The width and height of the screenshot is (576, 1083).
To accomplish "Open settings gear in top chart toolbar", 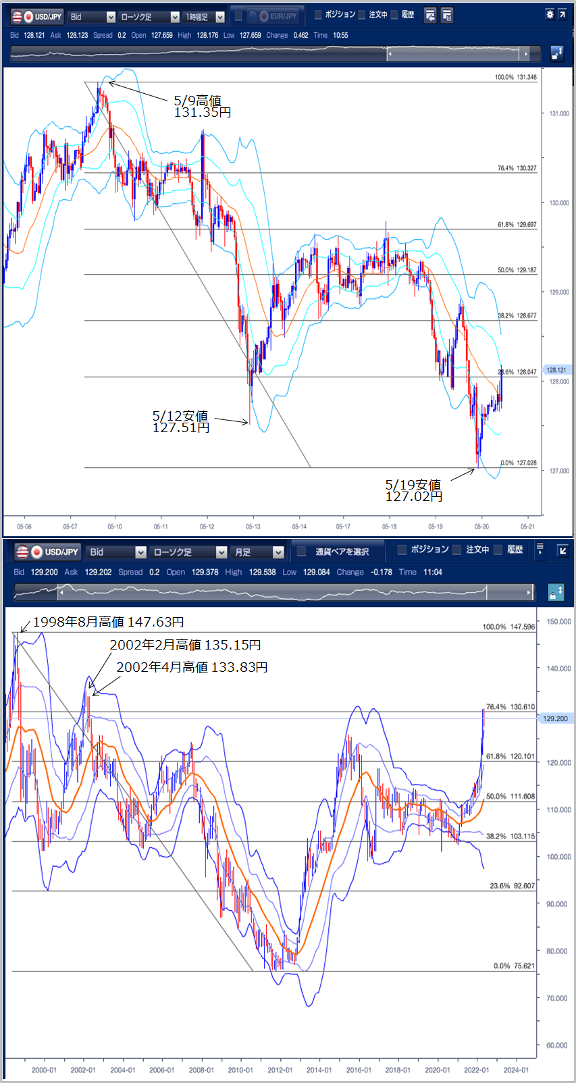I will pos(550,14).
